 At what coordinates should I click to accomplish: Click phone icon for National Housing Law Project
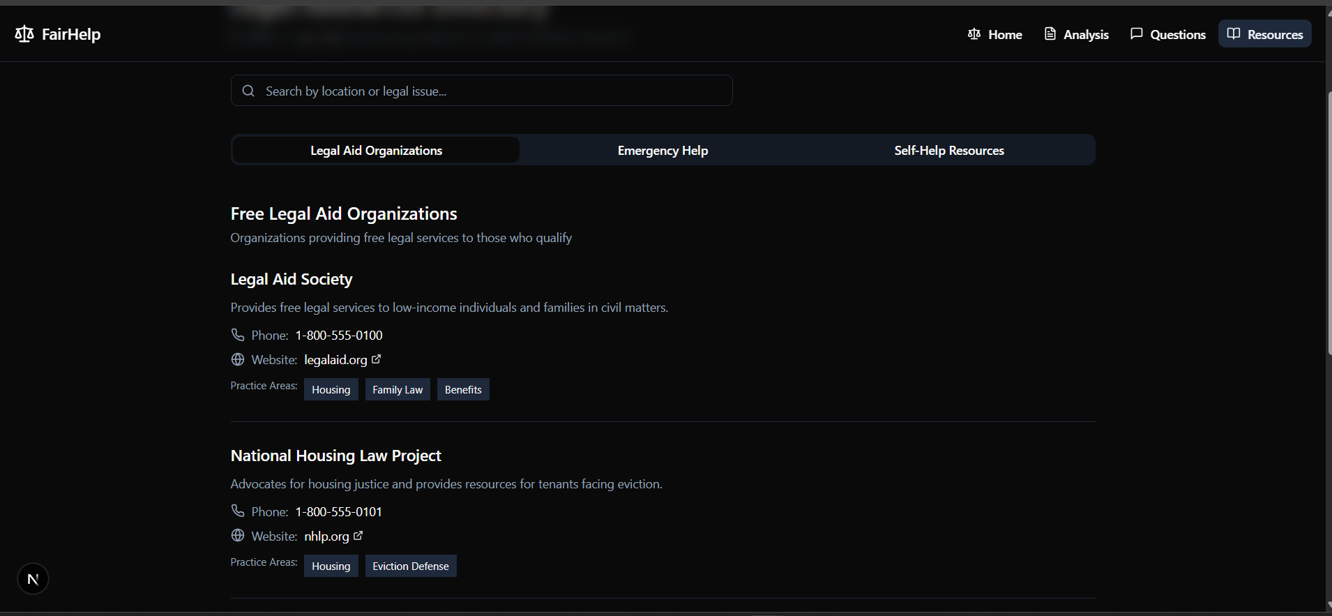(238, 511)
